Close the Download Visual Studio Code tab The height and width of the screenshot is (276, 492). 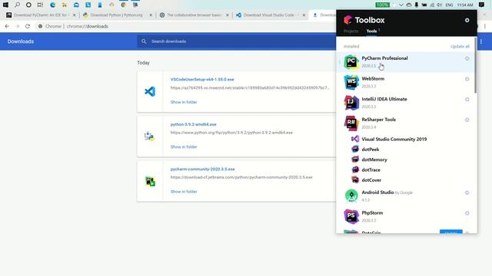pos(304,15)
